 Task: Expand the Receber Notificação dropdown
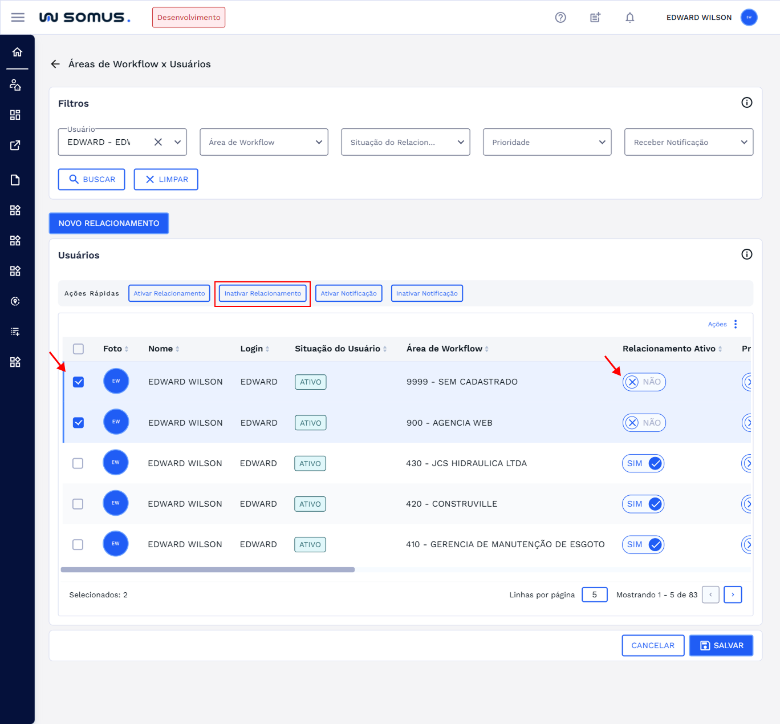tap(688, 142)
